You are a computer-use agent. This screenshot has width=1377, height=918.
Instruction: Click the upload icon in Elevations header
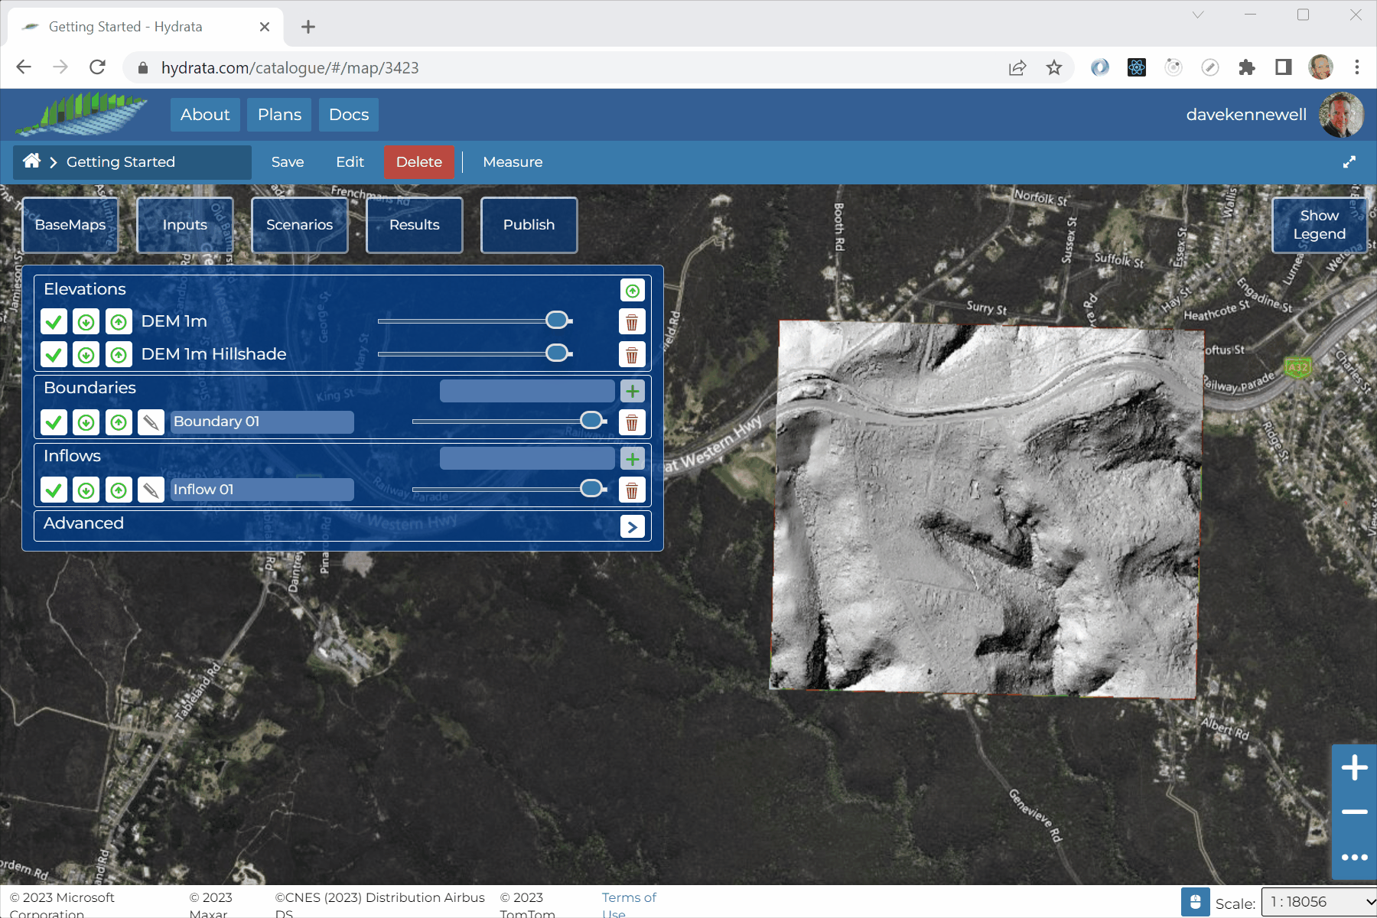pos(632,291)
